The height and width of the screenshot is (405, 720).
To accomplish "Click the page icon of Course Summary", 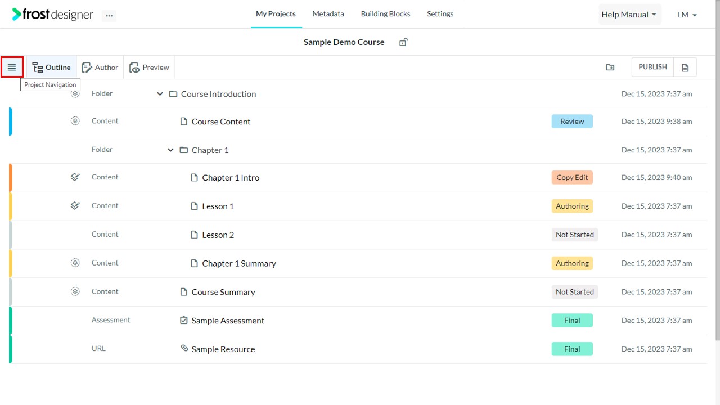I will 183,292.
